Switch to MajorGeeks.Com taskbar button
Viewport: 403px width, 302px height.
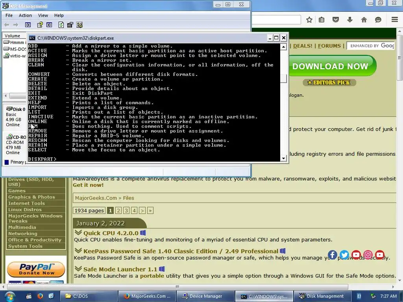click(147, 296)
